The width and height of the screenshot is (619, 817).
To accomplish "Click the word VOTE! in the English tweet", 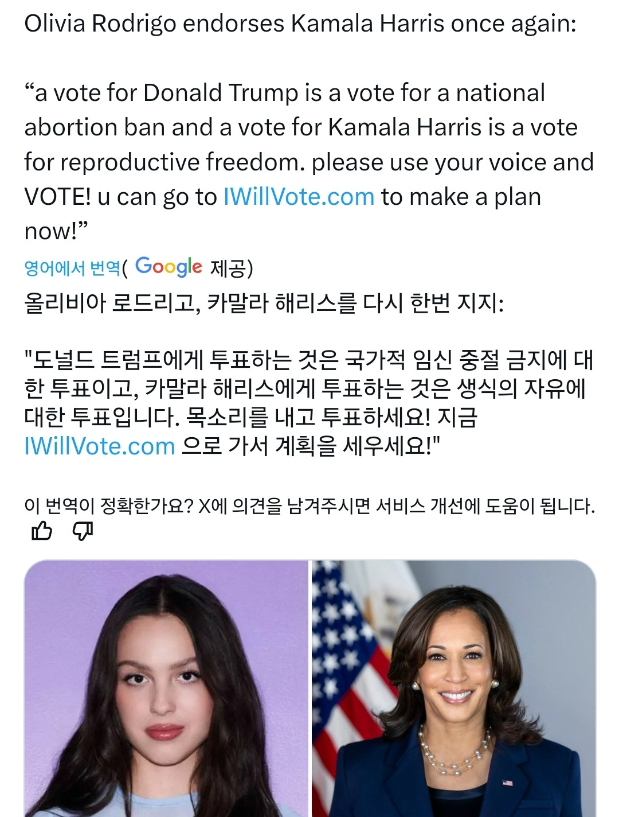I will (x=57, y=197).
